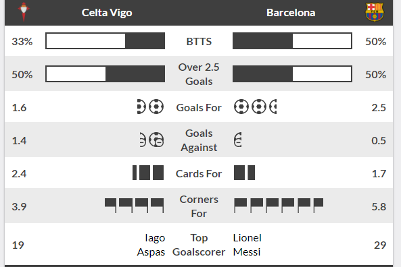Image resolution: width=401 pixels, height=267 pixels.
Task: Click Barcelona's Goals Against ball icon
Action: (238, 140)
